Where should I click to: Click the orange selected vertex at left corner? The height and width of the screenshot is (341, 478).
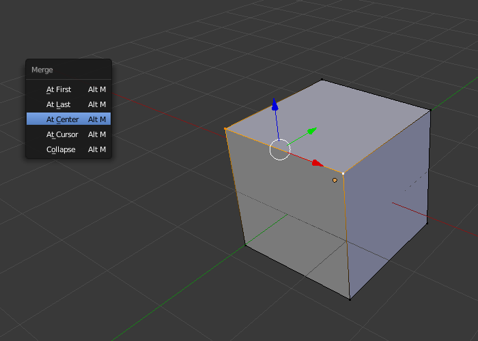pos(225,129)
